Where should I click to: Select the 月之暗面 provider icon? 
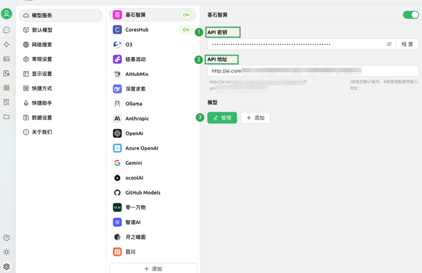pyautogui.click(x=117, y=237)
